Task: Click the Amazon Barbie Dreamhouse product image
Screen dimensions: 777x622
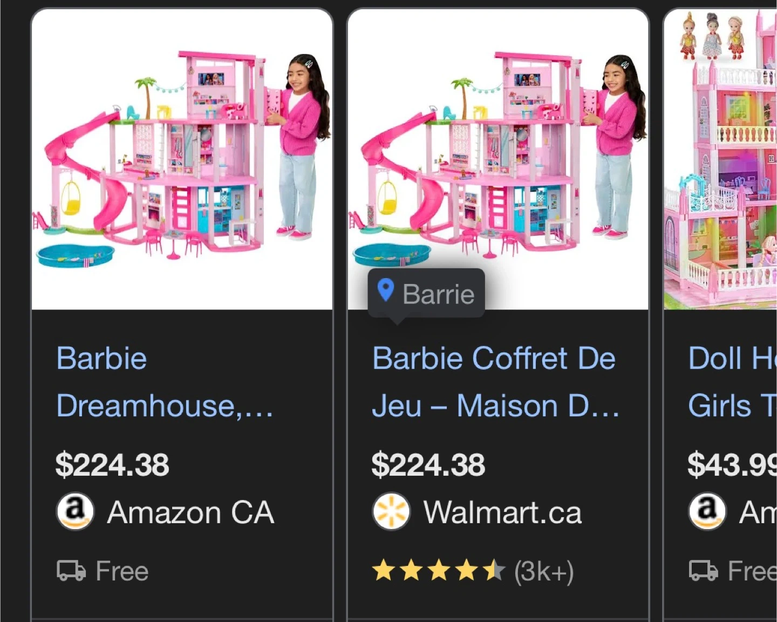Action: [182, 159]
